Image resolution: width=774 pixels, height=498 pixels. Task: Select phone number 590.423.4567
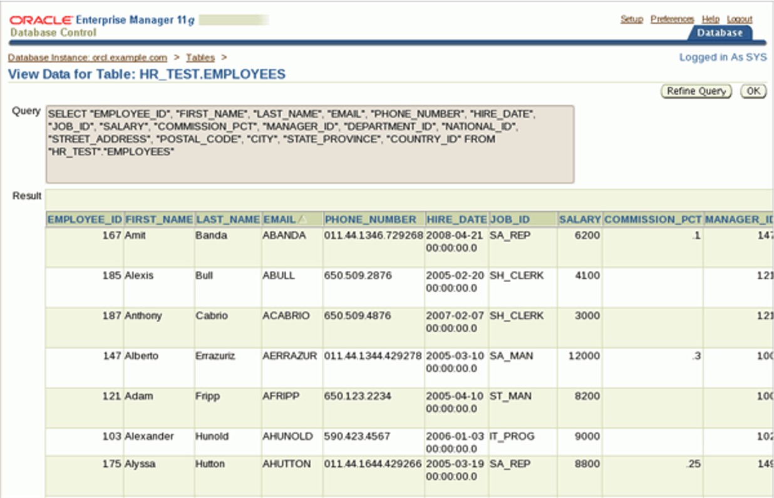pyautogui.click(x=358, y=436)
